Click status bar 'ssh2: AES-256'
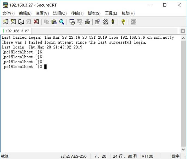The width and height of the screenshot is (187, 159). [x=74, y=156]
